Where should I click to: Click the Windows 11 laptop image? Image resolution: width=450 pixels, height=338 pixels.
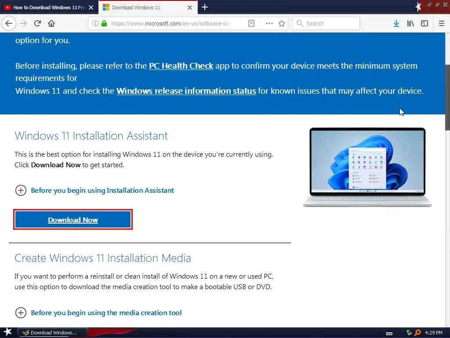[367, 167]
